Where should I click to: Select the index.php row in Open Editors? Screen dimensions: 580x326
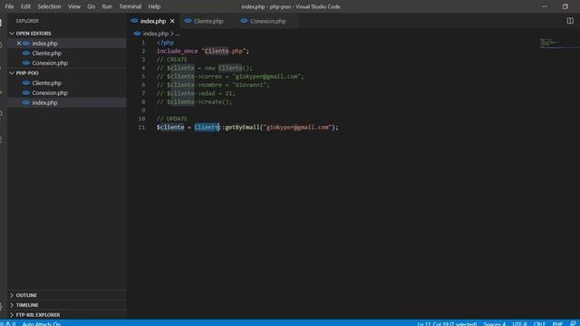pos(66,43)
